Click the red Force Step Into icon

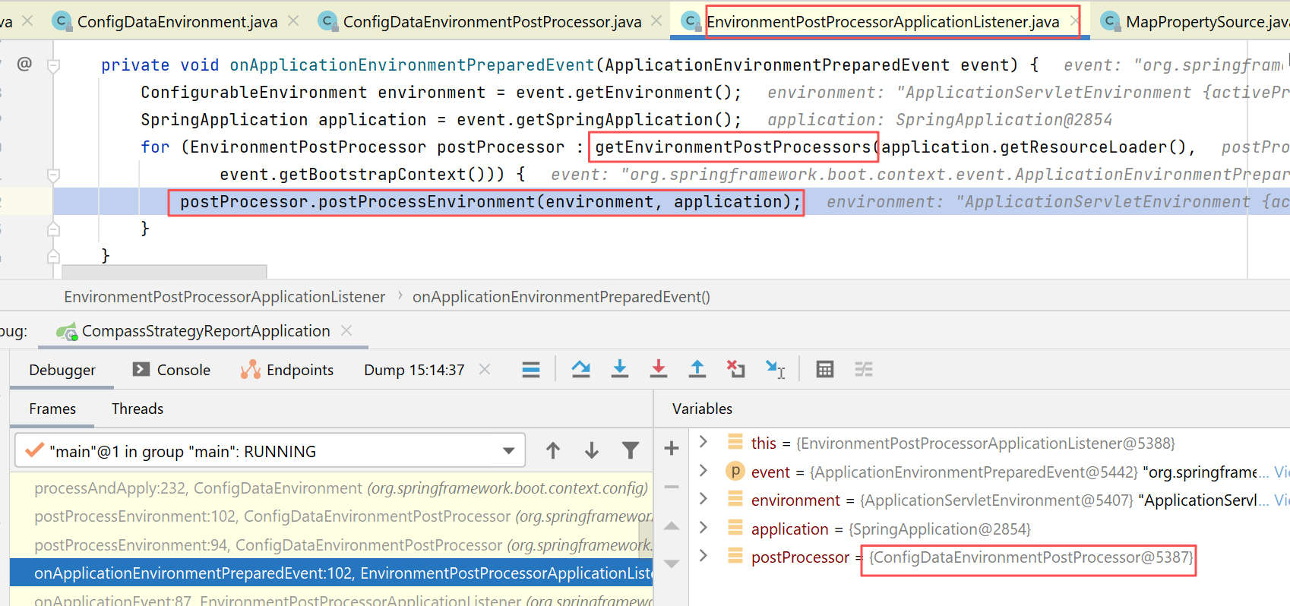click(659, 370)
